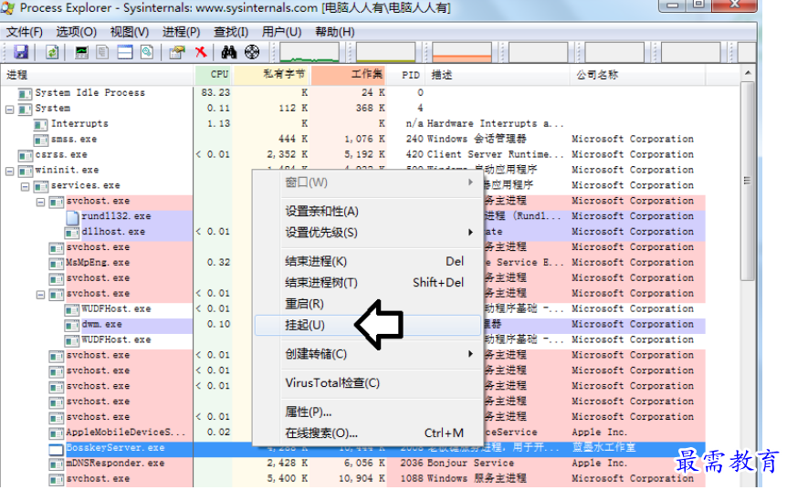Viewport: 787px width, 490px height.
Task: Click the red X Kill Process icon
Action: point(201,52)
